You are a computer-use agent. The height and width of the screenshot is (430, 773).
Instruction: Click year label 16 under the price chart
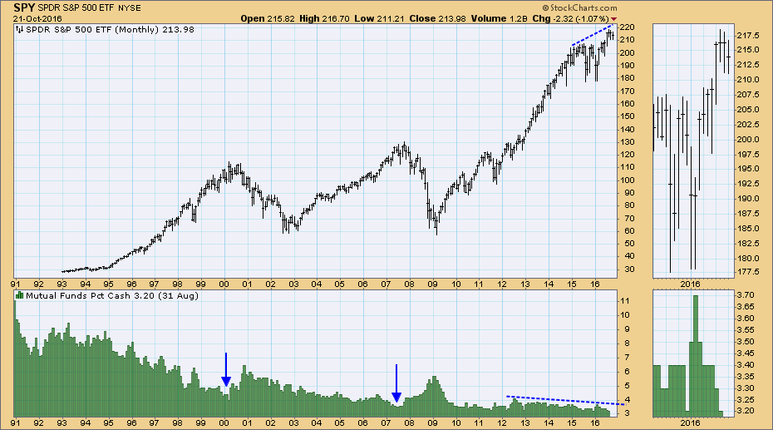(x=594, y=284)
